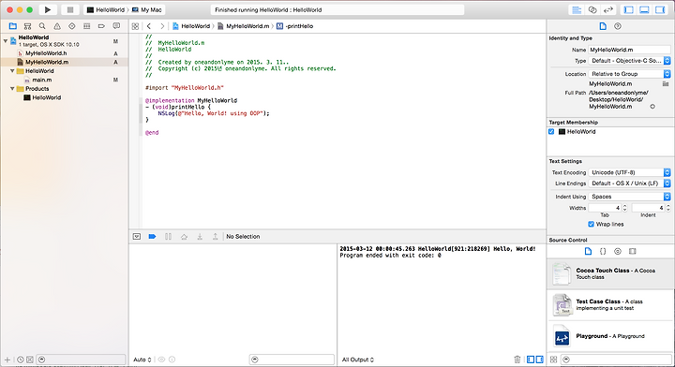Hide the debug area with toggle button

(x=137, y=236)
